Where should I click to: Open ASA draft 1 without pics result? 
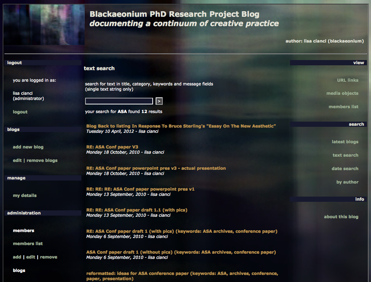[x=181, y=252]
